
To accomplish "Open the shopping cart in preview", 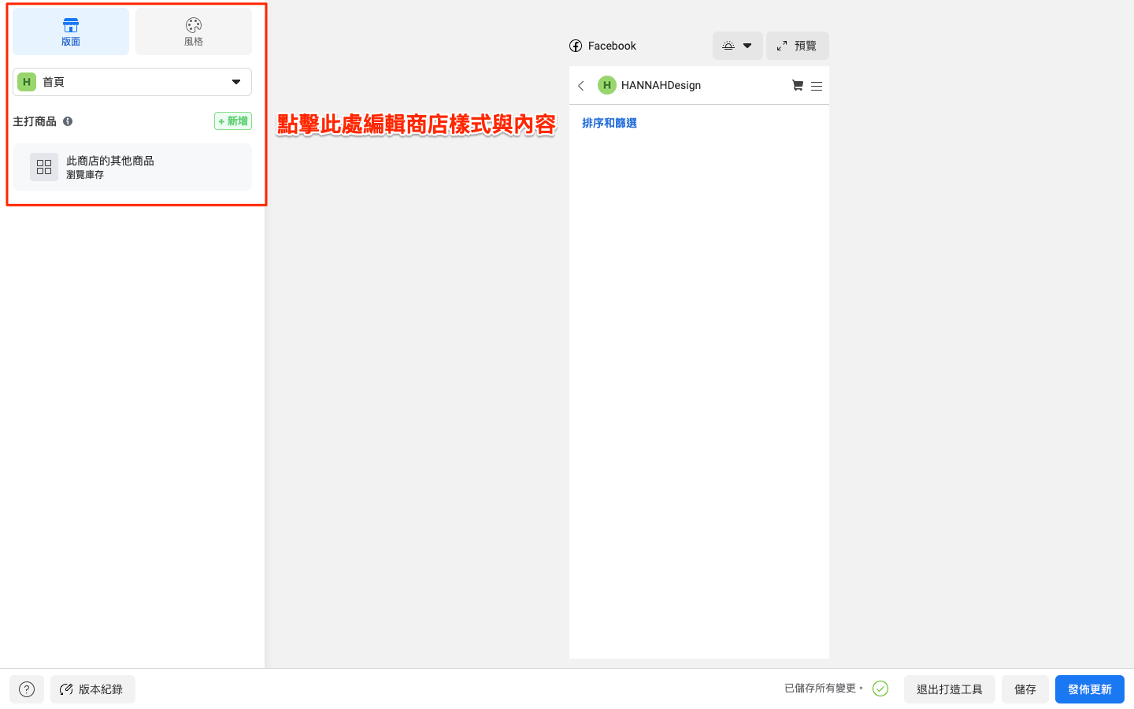I will (798, 85).
